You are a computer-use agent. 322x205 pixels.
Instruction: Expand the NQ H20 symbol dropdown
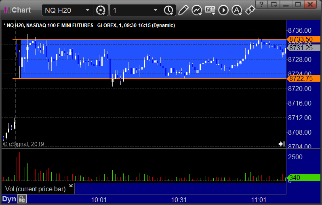[x=88, y=10]
